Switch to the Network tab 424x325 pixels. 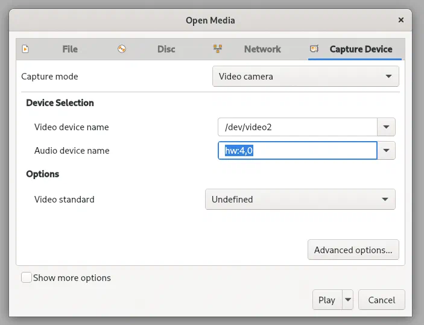click(x=262, y=49)
